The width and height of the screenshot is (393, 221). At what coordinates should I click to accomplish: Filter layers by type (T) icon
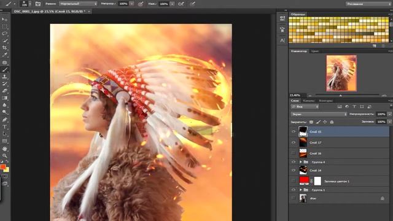coord(354,107)
